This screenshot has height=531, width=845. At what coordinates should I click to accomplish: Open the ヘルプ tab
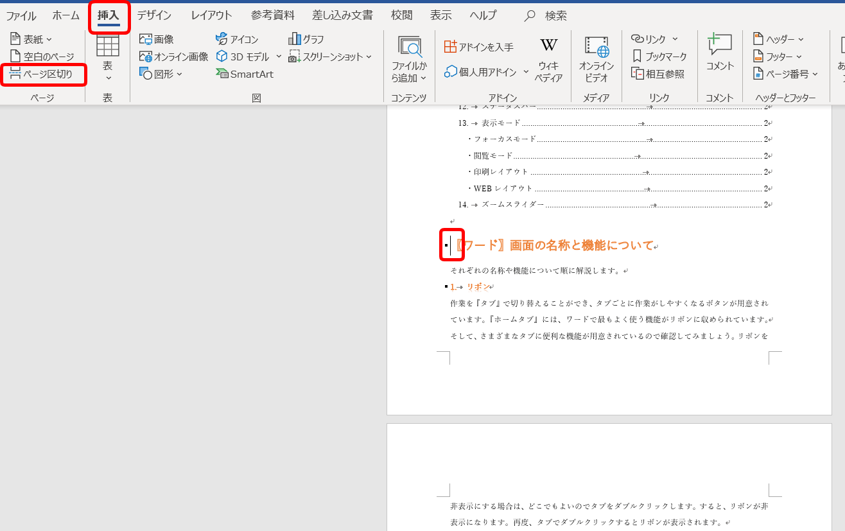coord(483,15)
